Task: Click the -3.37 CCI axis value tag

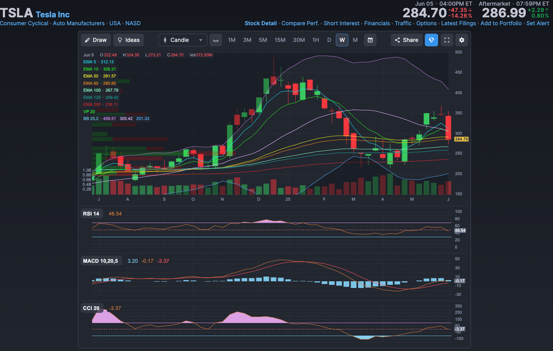Action: coord(460,329)
